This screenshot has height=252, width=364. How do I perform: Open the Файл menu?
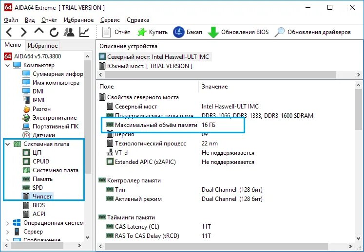click(11, 20)
